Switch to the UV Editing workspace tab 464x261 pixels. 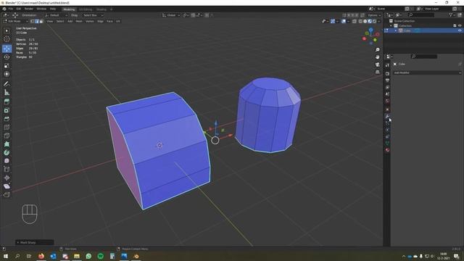pos(86,9)
